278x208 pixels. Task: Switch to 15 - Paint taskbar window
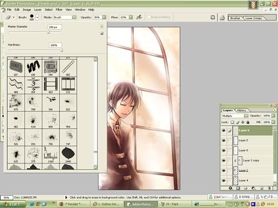point(172,204)
